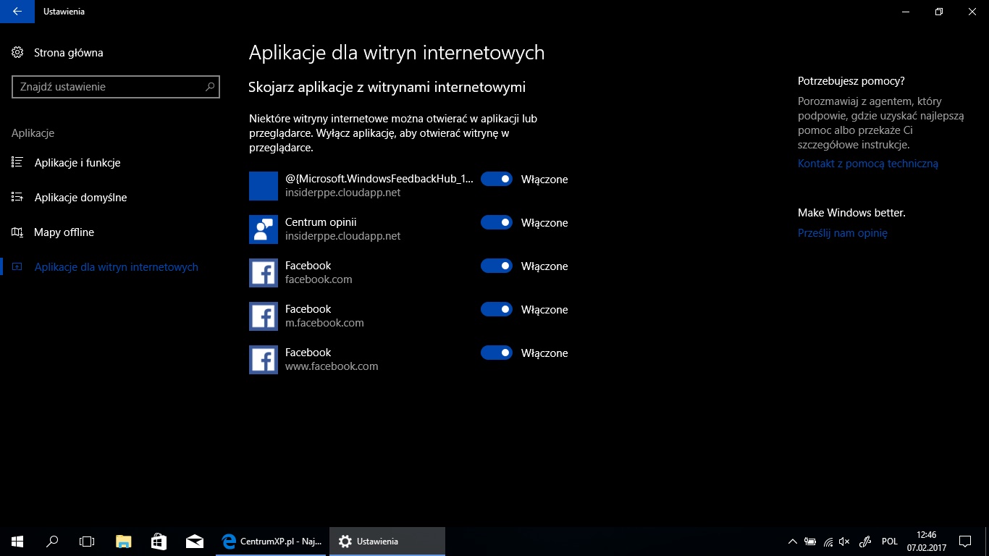The height and width of the screenshot is (556, 989).
Task: Switch POL input language indicator
Action: pos(890,542)
